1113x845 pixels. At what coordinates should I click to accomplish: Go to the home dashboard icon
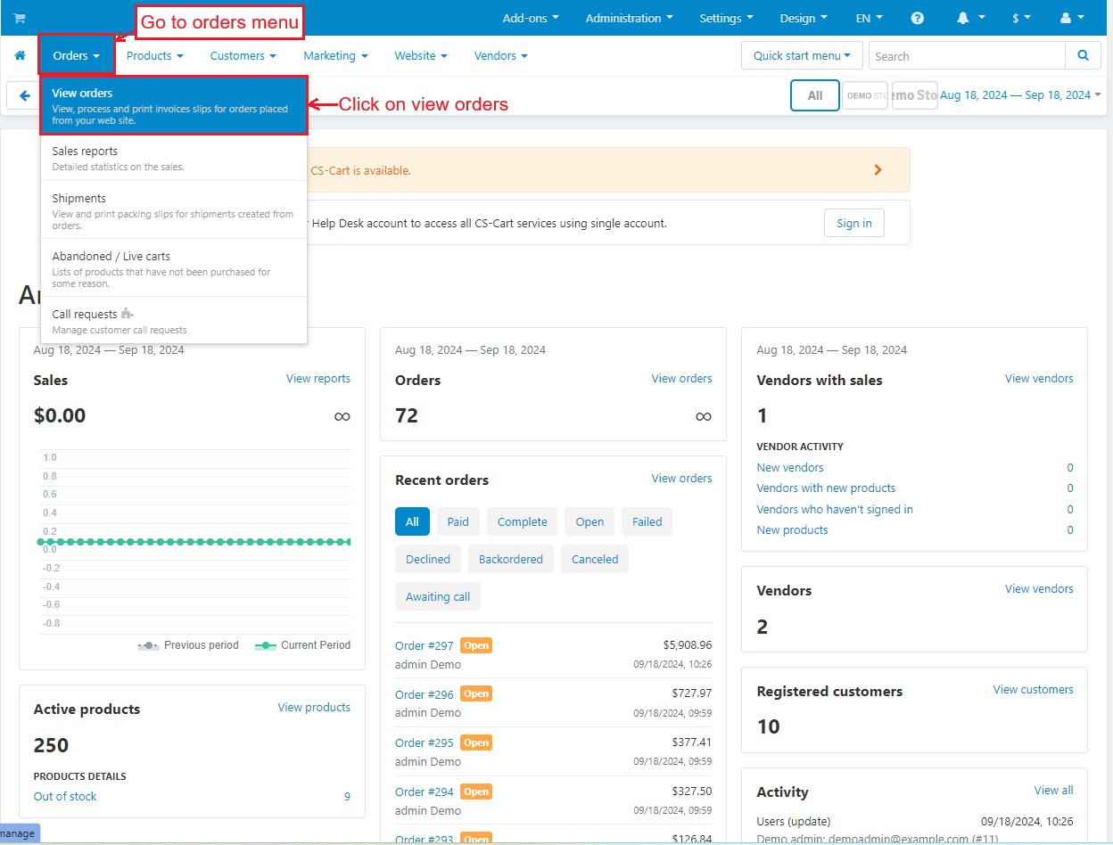20,55
